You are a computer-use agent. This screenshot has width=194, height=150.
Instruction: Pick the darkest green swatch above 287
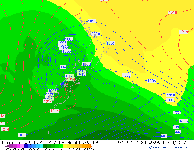(x=45, y=146)
